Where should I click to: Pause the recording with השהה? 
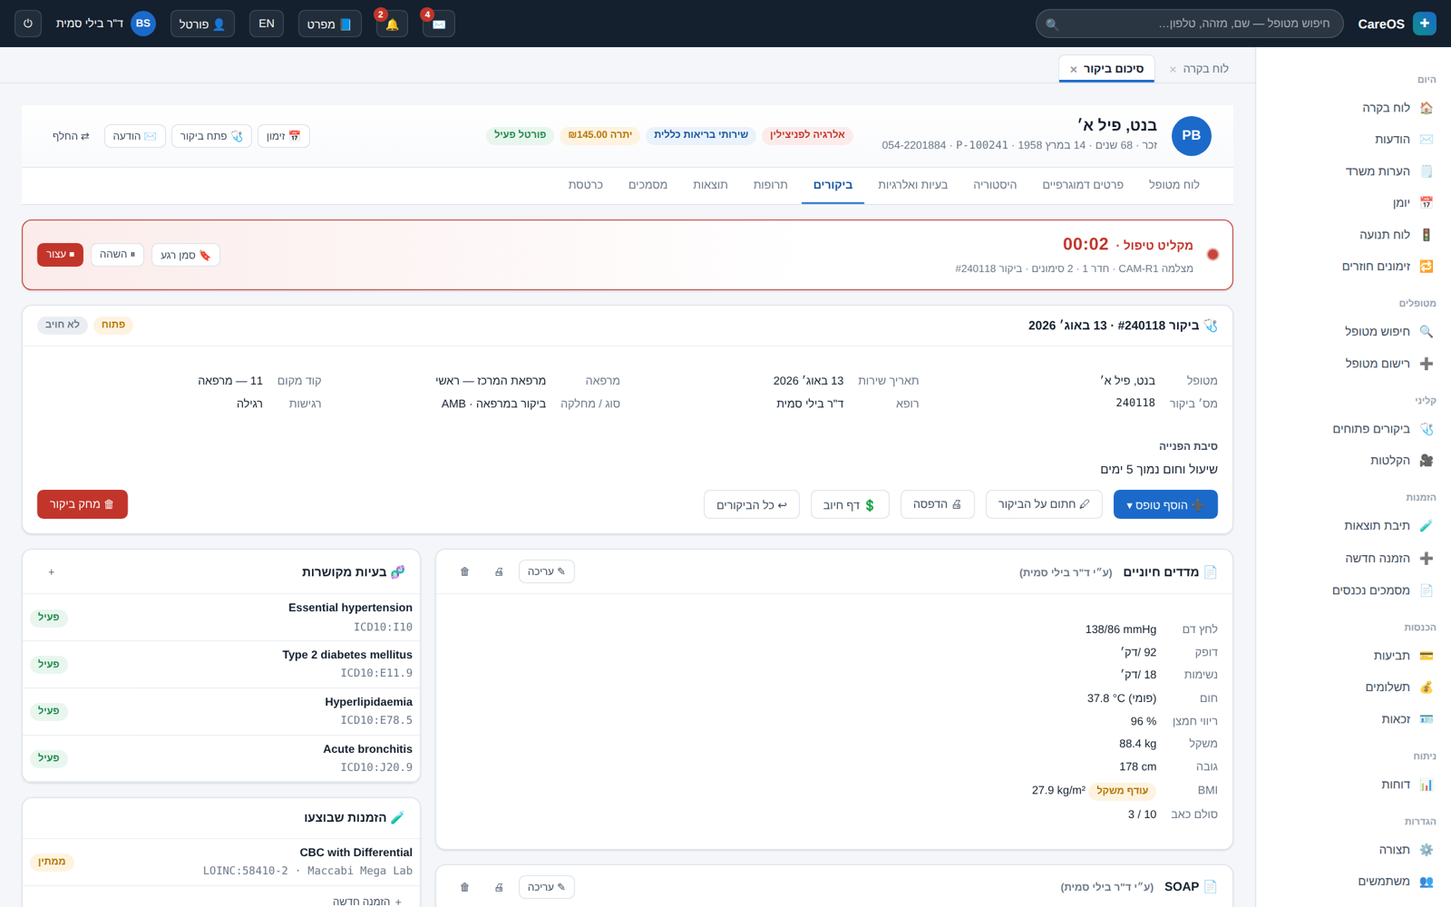[x=118, y=255]
